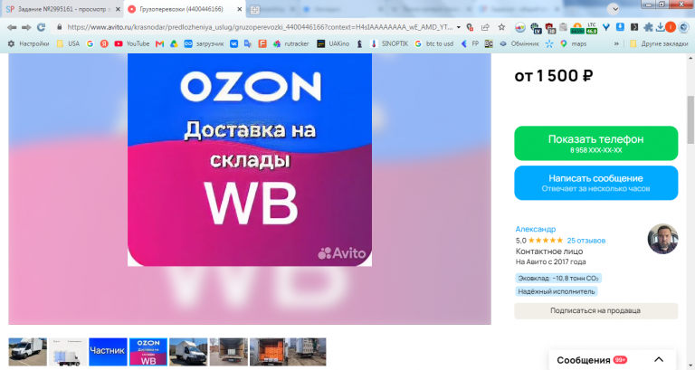Viewport: 695px width, 370px height.
Task: Select the Частник thumbnail
Action: 108,352
